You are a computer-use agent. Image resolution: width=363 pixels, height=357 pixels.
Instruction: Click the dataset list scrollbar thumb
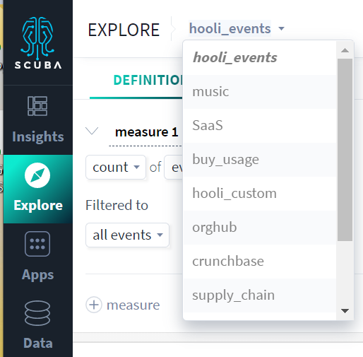[345, 150]
